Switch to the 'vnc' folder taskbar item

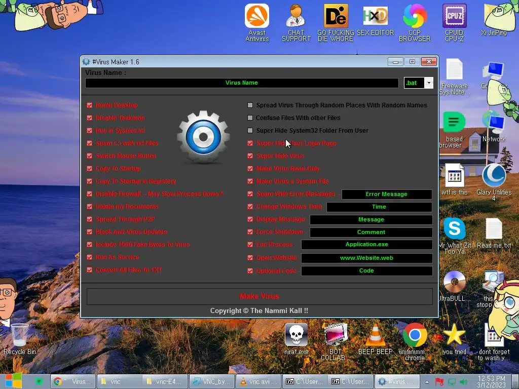click(x=119, y=381)
